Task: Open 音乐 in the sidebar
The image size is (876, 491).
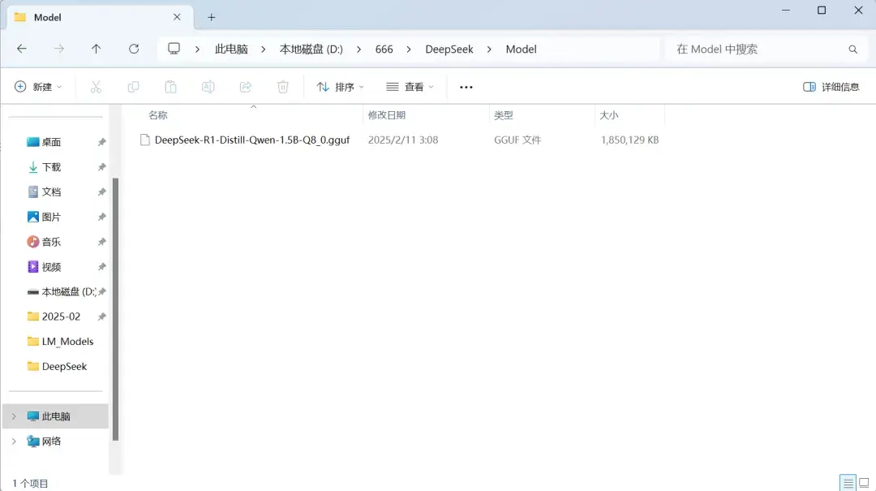Action: 51,242
